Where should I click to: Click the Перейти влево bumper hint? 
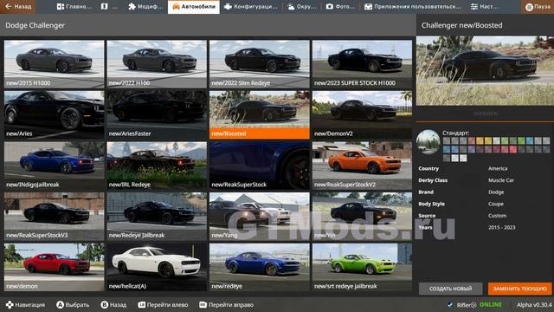pyautogui.click(x=163, y=304)
